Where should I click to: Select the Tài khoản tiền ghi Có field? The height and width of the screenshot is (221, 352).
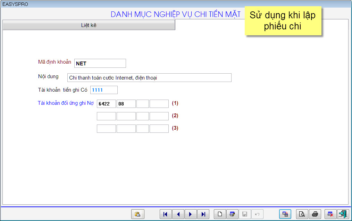[104, 90]
